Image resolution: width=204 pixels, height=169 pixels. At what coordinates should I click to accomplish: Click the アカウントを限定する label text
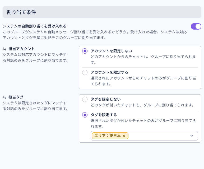click(x=109, y=72)
